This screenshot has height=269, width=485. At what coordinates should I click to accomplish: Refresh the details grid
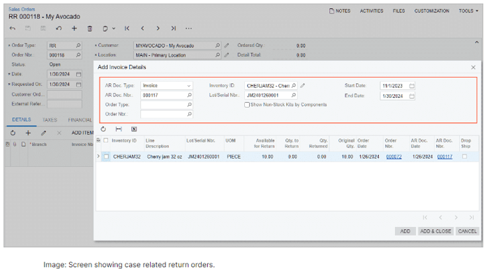(x=13, y=133)
